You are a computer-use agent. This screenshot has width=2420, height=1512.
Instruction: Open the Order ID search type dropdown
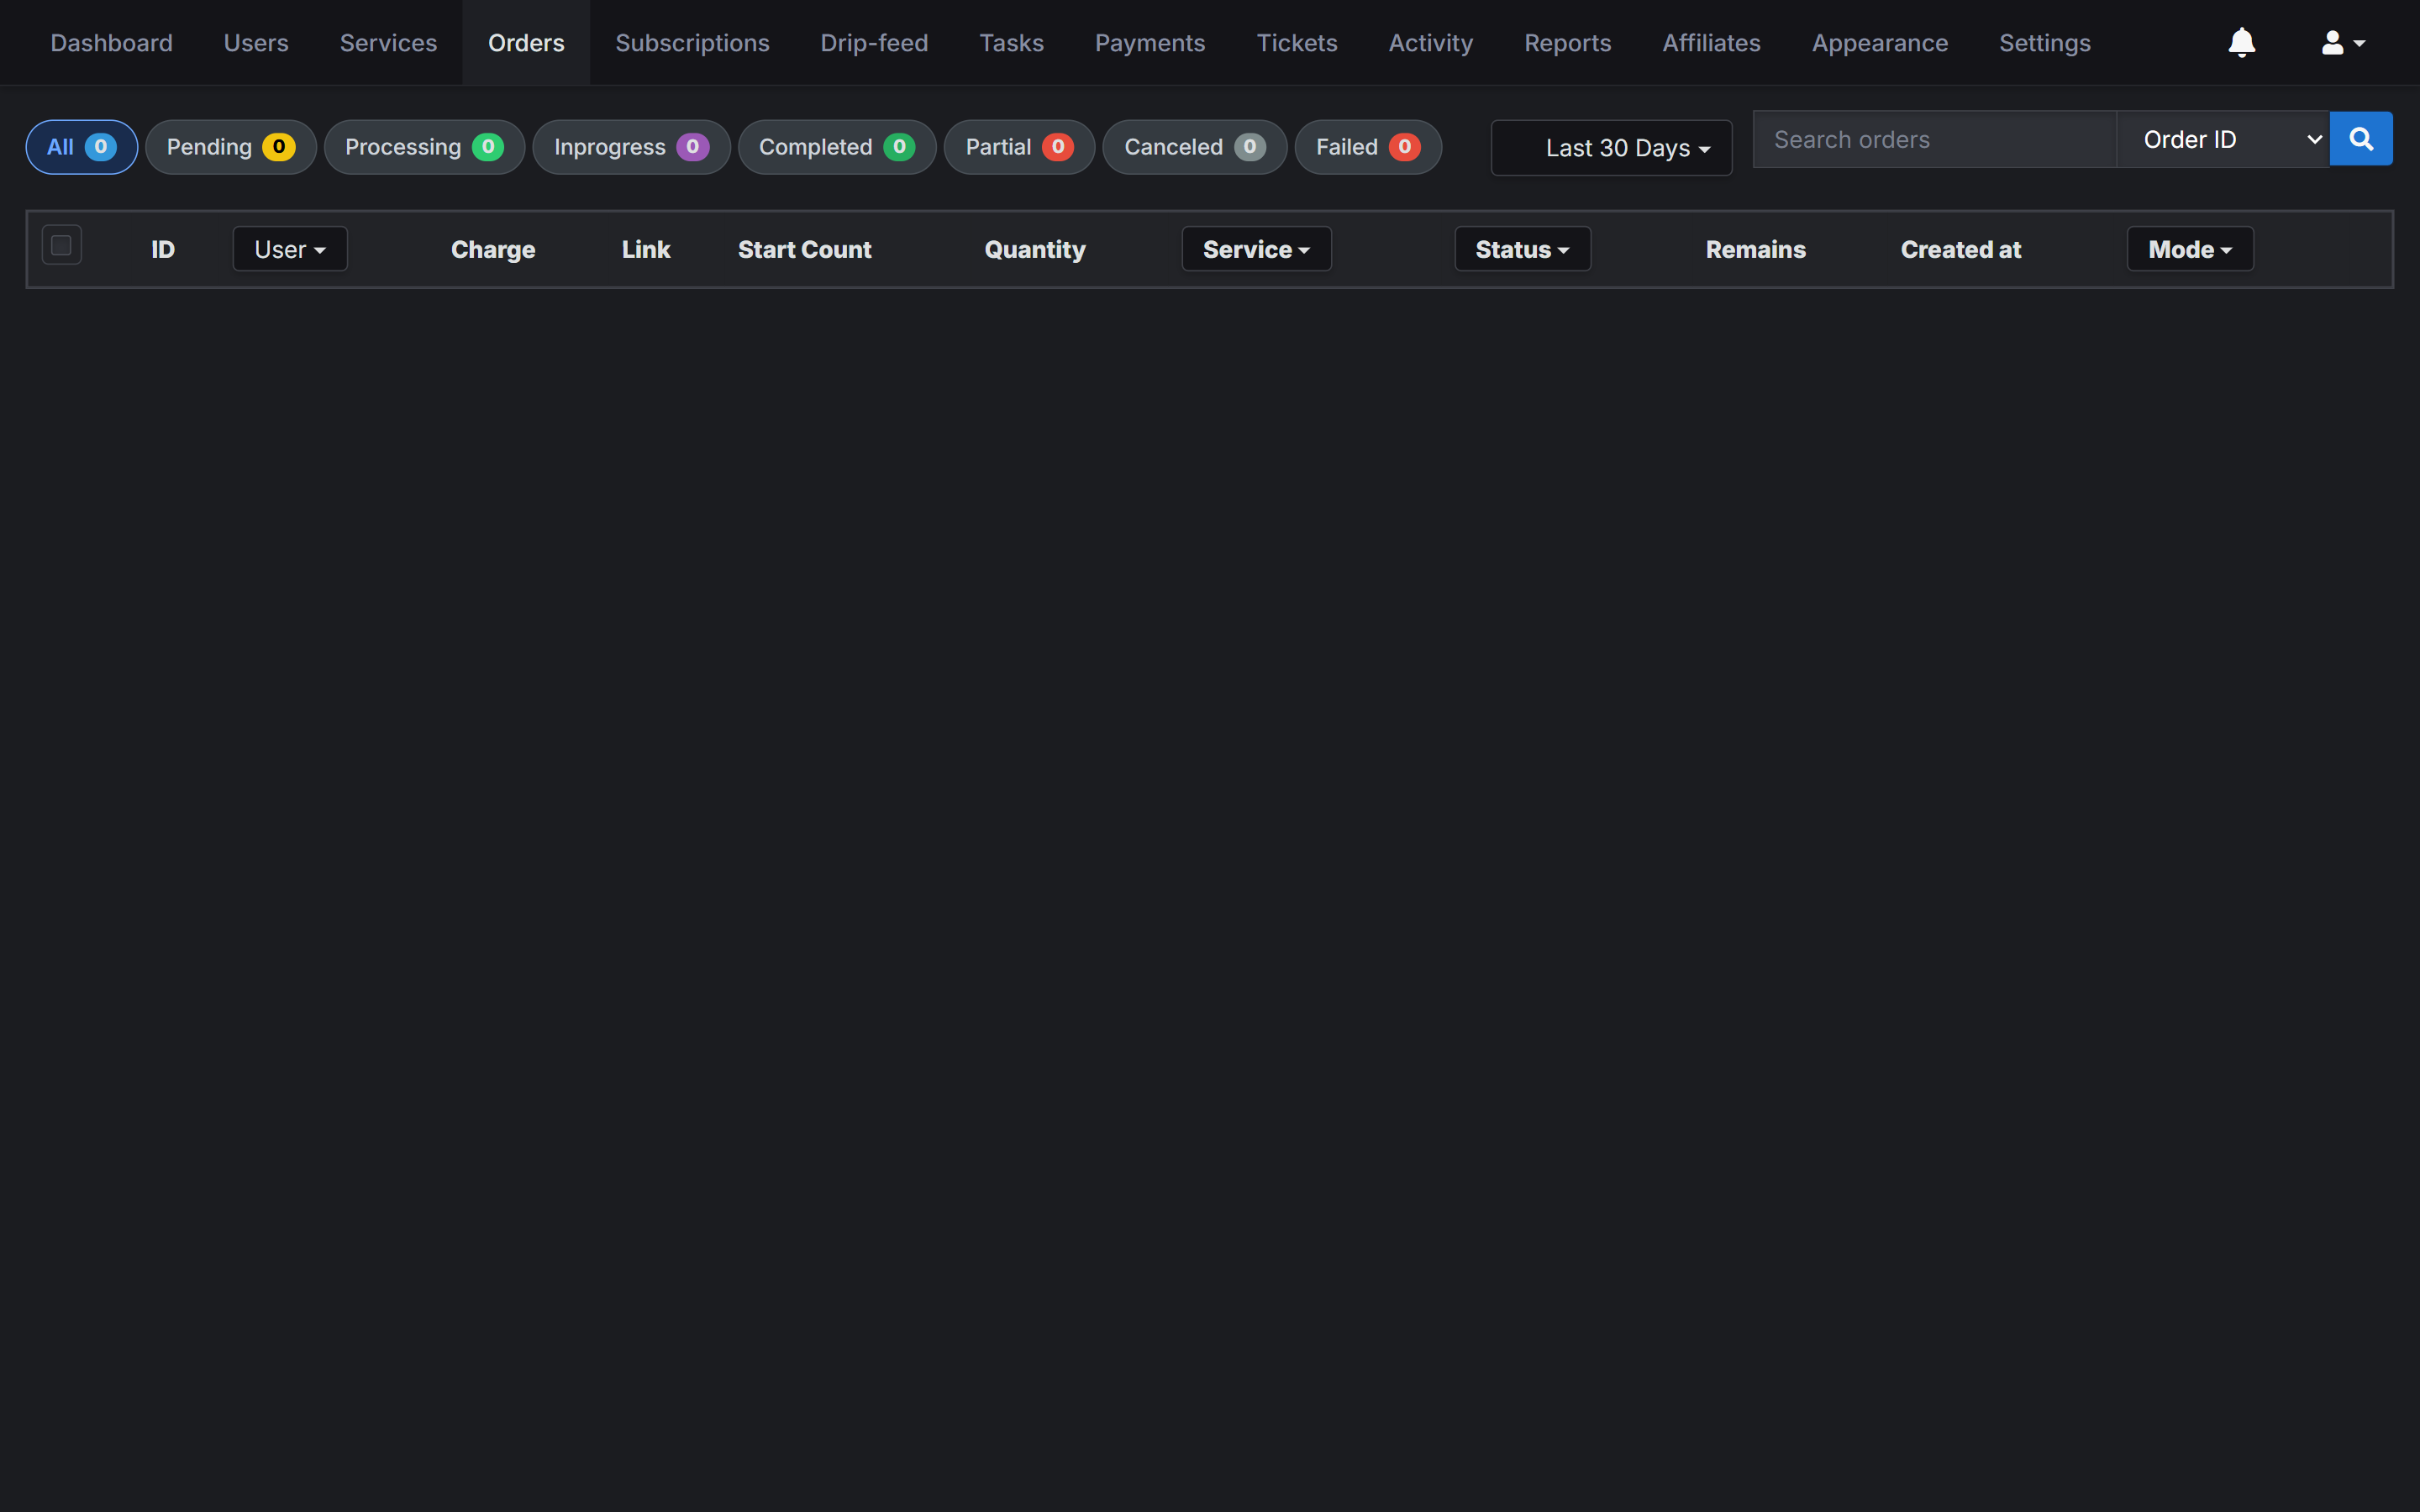pyautogui.click(x=2222, y=139)
